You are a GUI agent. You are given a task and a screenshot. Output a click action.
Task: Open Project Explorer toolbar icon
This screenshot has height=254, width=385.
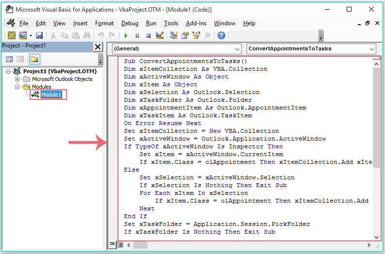174,35
